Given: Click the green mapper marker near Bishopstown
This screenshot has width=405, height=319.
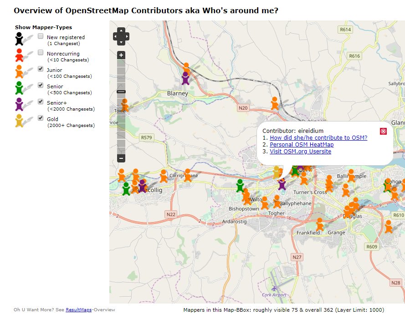Looking at the screenshot, I should (240, 186).
